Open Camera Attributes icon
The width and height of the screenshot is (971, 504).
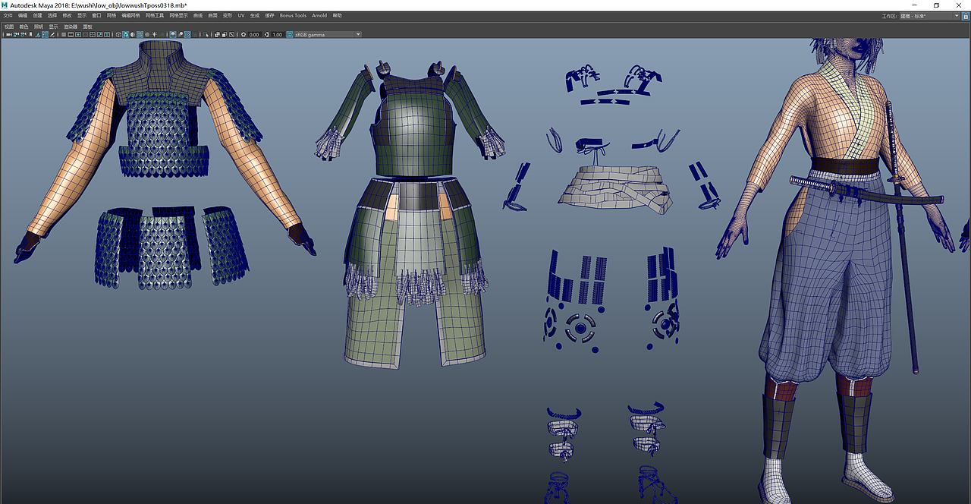coord(23,34)
